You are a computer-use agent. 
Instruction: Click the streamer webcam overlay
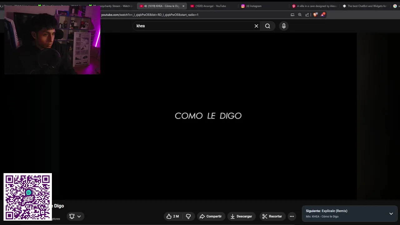[x=52, y=40]
